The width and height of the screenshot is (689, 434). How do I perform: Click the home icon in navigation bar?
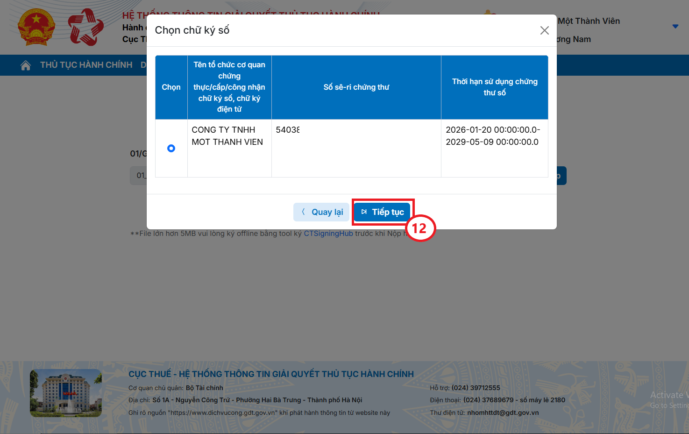tap(26, 65)
